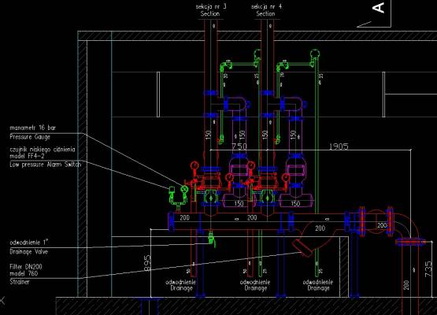Click the vertical 895 dimension text
This screenshot has width=437, height=315.
tap(148, 263)
